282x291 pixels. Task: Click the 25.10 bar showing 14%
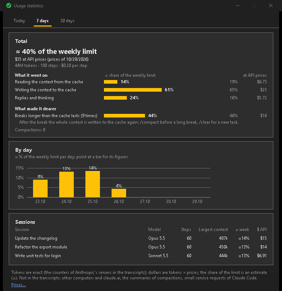pos(93,184)
